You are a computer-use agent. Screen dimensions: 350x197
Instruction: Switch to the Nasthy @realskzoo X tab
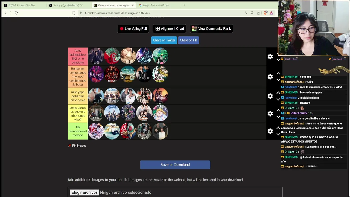point(68,5)
